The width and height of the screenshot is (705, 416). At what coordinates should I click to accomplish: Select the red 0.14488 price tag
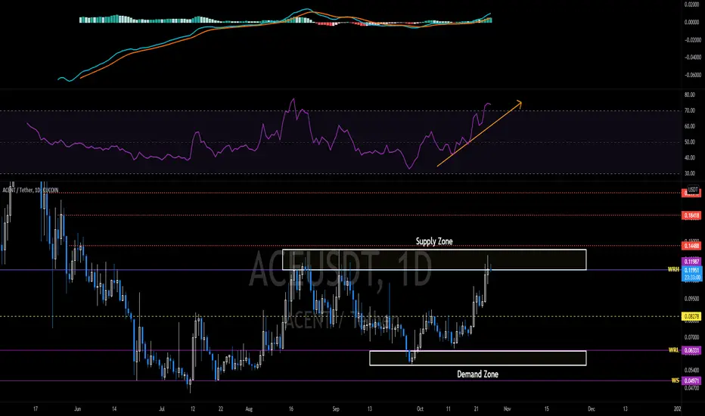tap(692, 246)
